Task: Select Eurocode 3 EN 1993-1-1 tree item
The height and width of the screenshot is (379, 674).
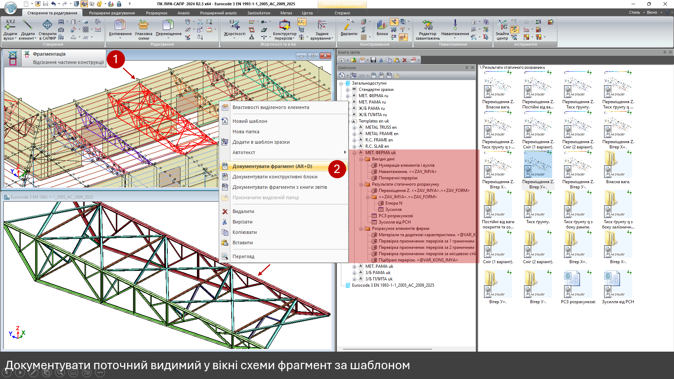Action: pyautogui.click(x=392, y=285)
